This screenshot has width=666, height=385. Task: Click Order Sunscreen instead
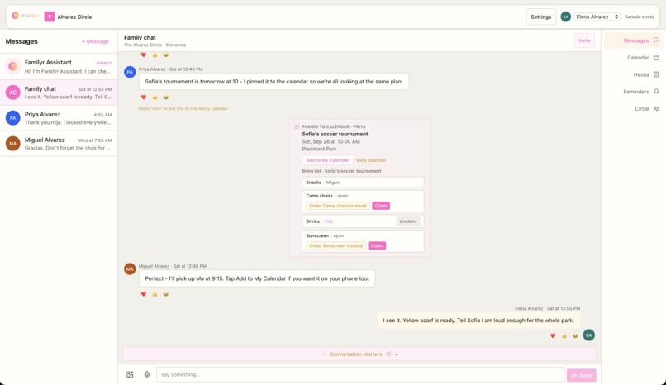click(335, 245)
